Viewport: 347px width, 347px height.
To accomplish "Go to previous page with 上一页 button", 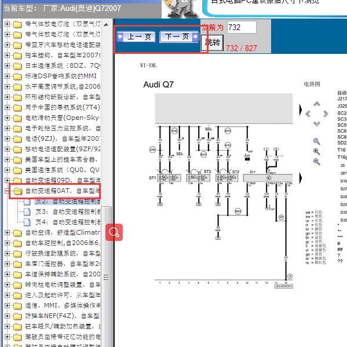I will [136, 36].
